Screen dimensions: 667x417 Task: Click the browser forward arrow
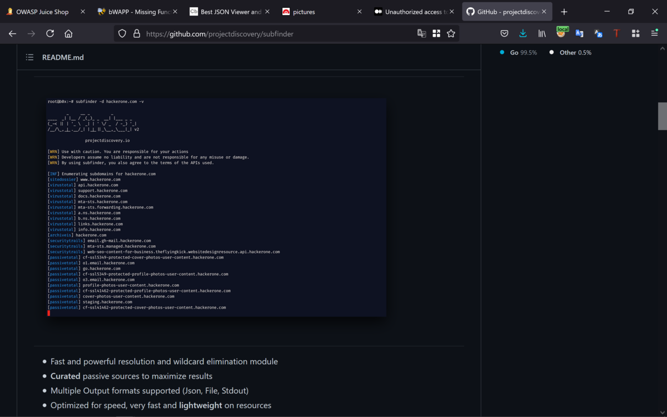tap(31, 33)
